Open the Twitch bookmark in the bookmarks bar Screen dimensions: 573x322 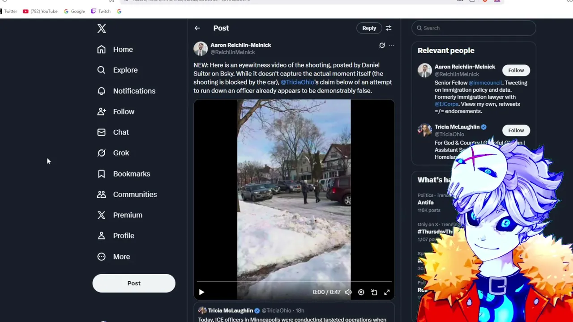click(x=101, y=11)
